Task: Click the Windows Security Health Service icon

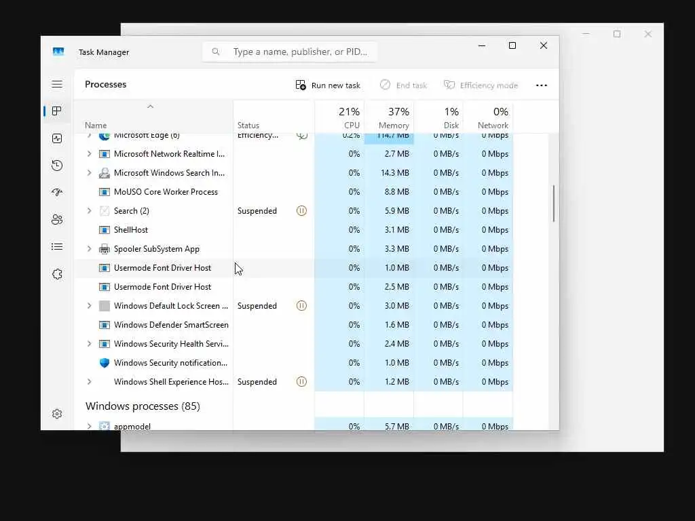Action: click(x=104, y=344)
